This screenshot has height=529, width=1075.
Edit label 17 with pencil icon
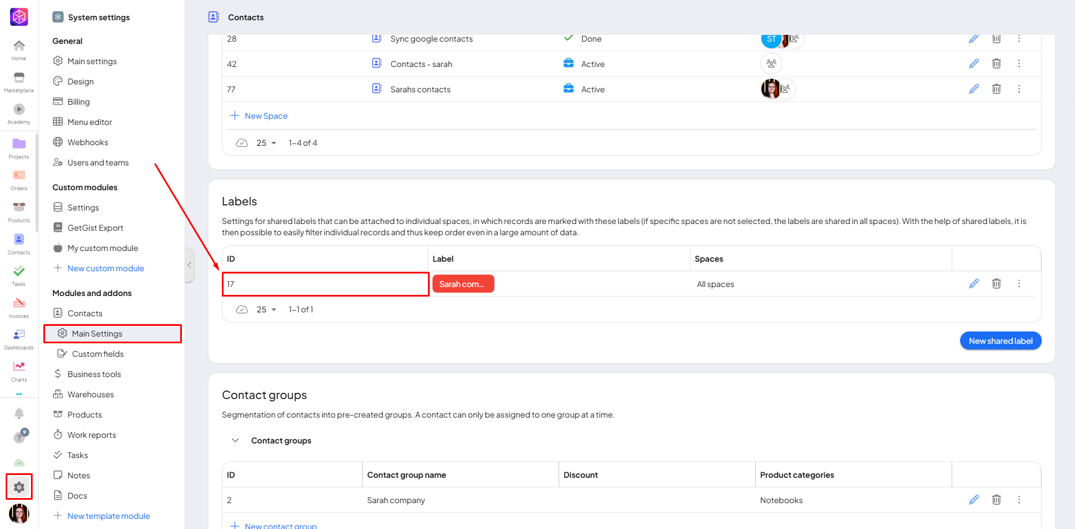tap(974, 284)
